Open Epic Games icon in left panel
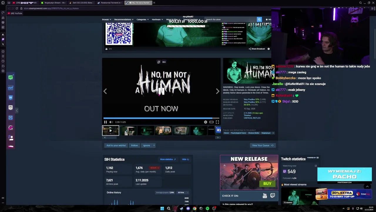The width and height of the screenshot is (376, 212). 11,107
